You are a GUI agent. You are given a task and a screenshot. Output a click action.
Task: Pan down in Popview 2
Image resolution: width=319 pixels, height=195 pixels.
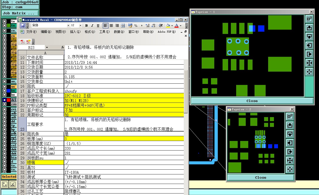(290, 134)
